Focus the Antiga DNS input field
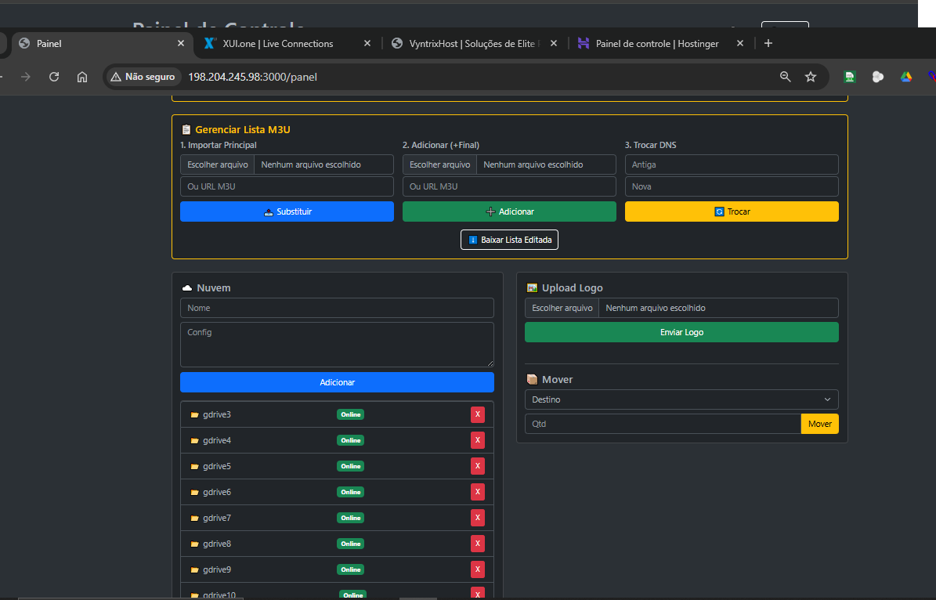 731,164
